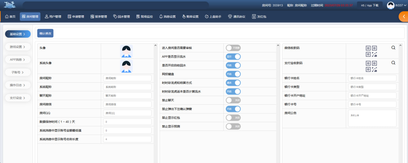Click magnifier icon for 微信收款码
408x163 pixels.
393,48
